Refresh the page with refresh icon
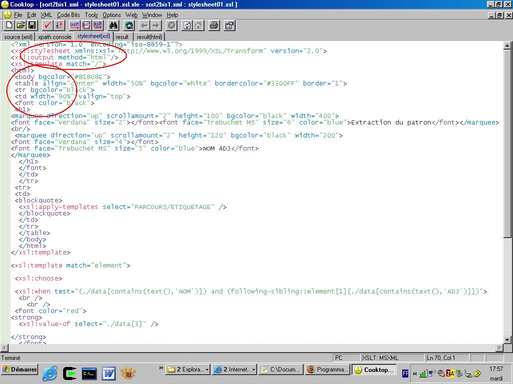Image resolution: width=513 pixels, height=384 pixels. (x=187, y=25)
